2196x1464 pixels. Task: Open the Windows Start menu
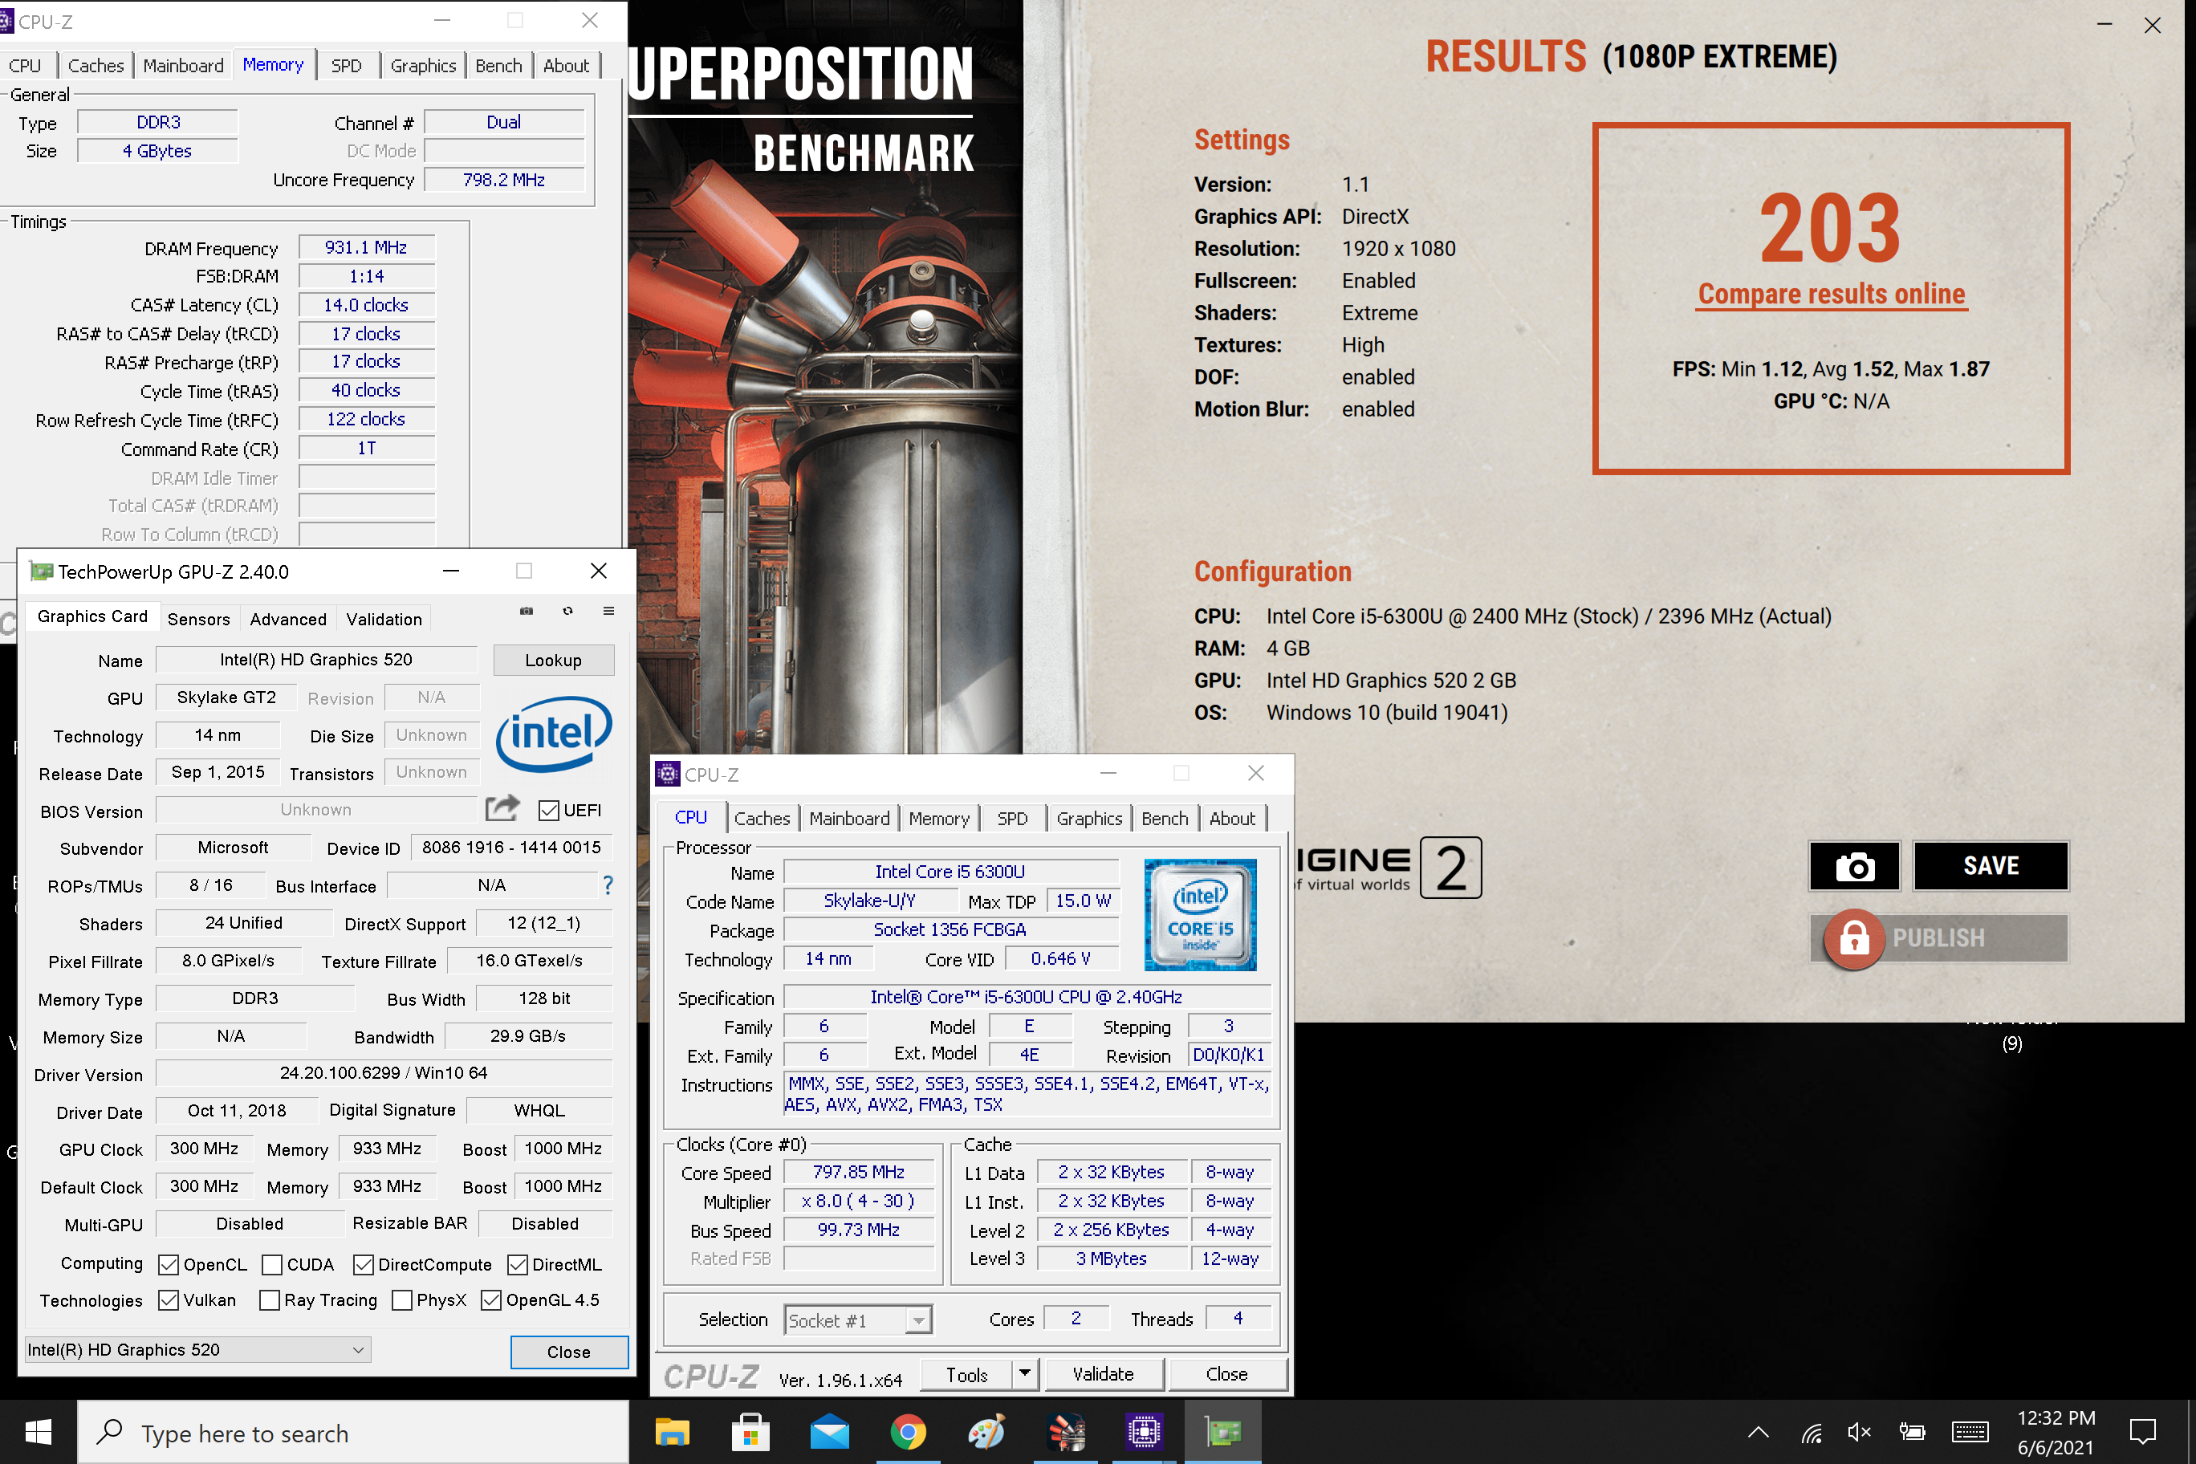[39, 1431]
